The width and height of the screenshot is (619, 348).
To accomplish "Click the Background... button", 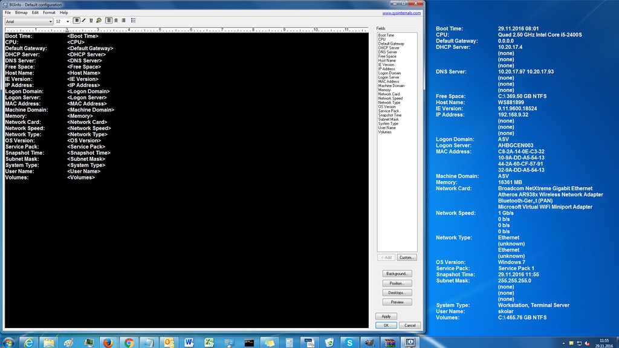I will (x=397, y=274).
